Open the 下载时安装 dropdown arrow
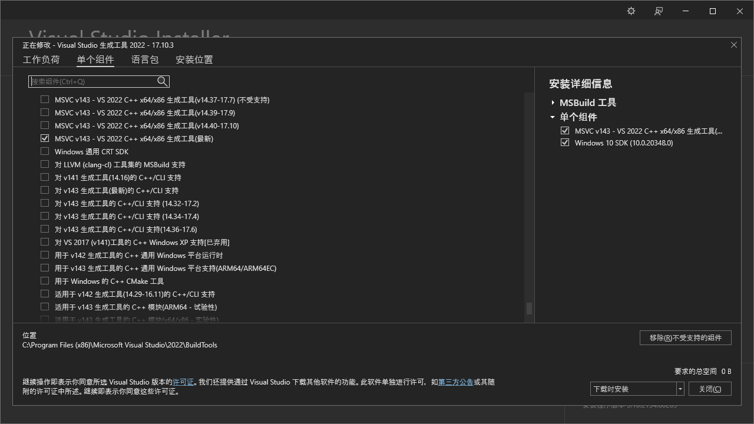Screen dimensions: 754x424 tap(680, 389)
